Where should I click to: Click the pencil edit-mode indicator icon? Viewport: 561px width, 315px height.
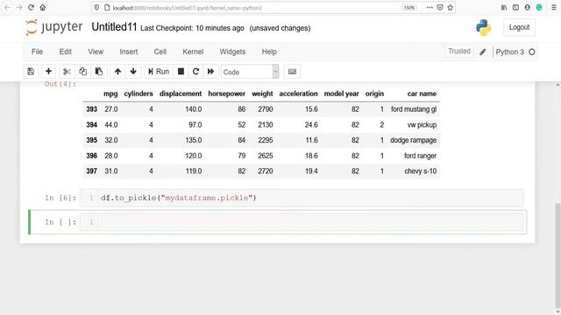[483, 52]
